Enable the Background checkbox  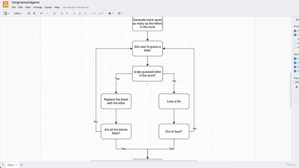pyautogui.click(x=295, y=43)
